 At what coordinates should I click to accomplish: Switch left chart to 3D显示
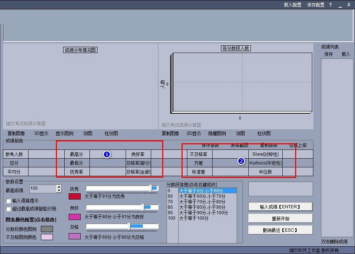pos(41,133)
